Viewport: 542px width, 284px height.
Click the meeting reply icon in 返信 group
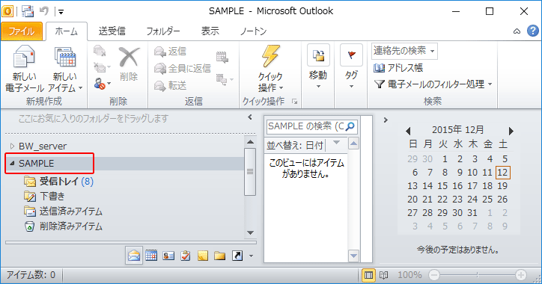tap(222, 57)
